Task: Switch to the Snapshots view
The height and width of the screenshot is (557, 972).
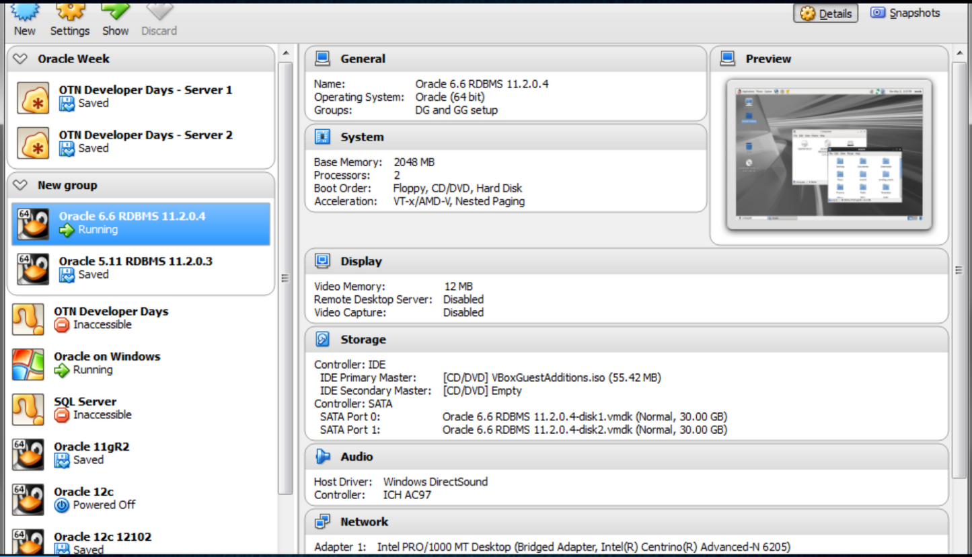Action: (904, 12)
